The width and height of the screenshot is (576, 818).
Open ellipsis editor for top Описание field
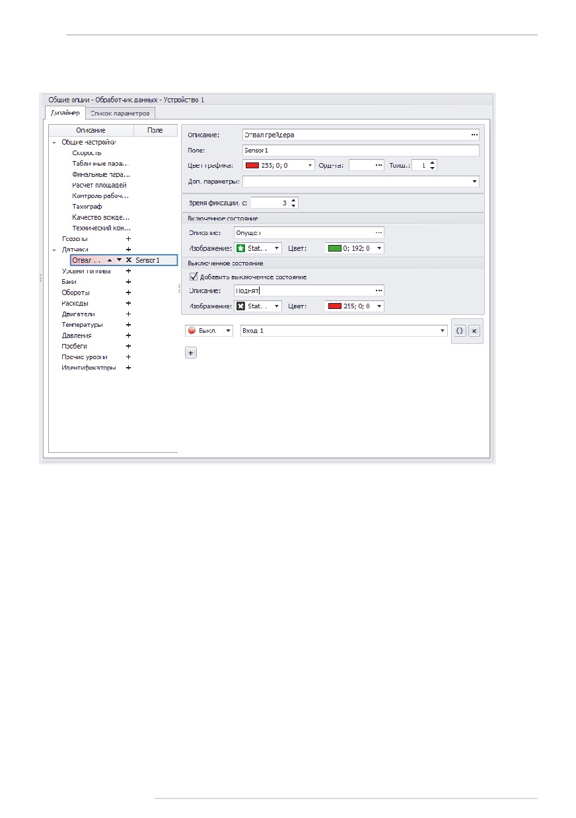[474, 135]
